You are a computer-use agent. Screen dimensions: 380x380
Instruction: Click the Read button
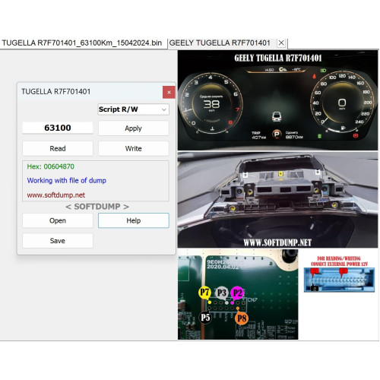coord(58,148)
